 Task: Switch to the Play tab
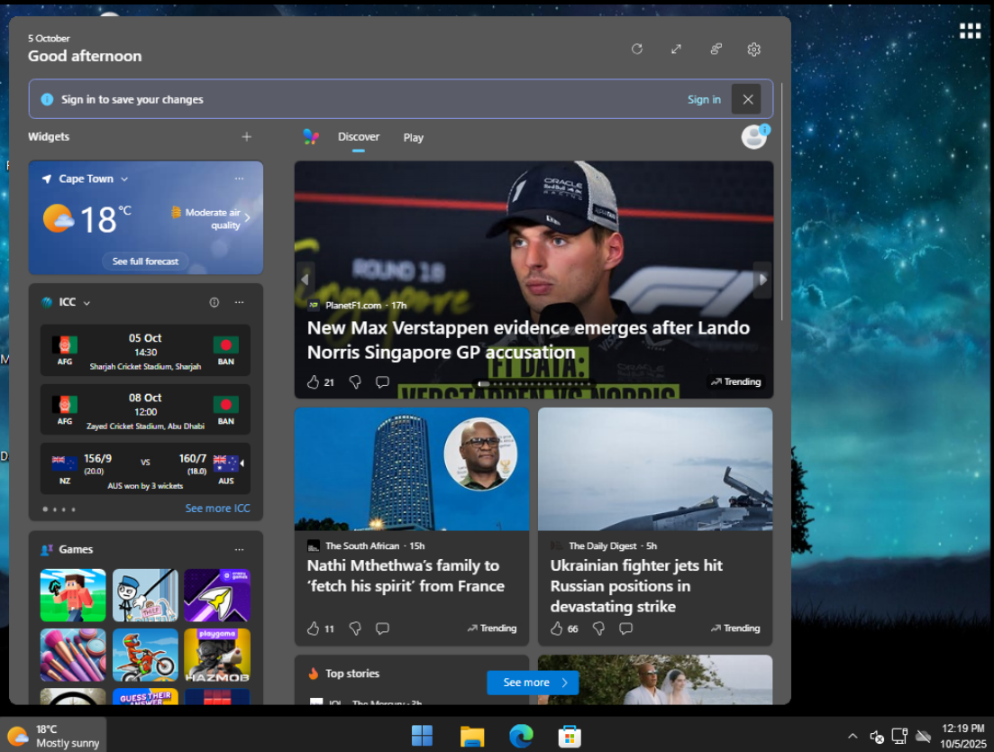[414, 138]
